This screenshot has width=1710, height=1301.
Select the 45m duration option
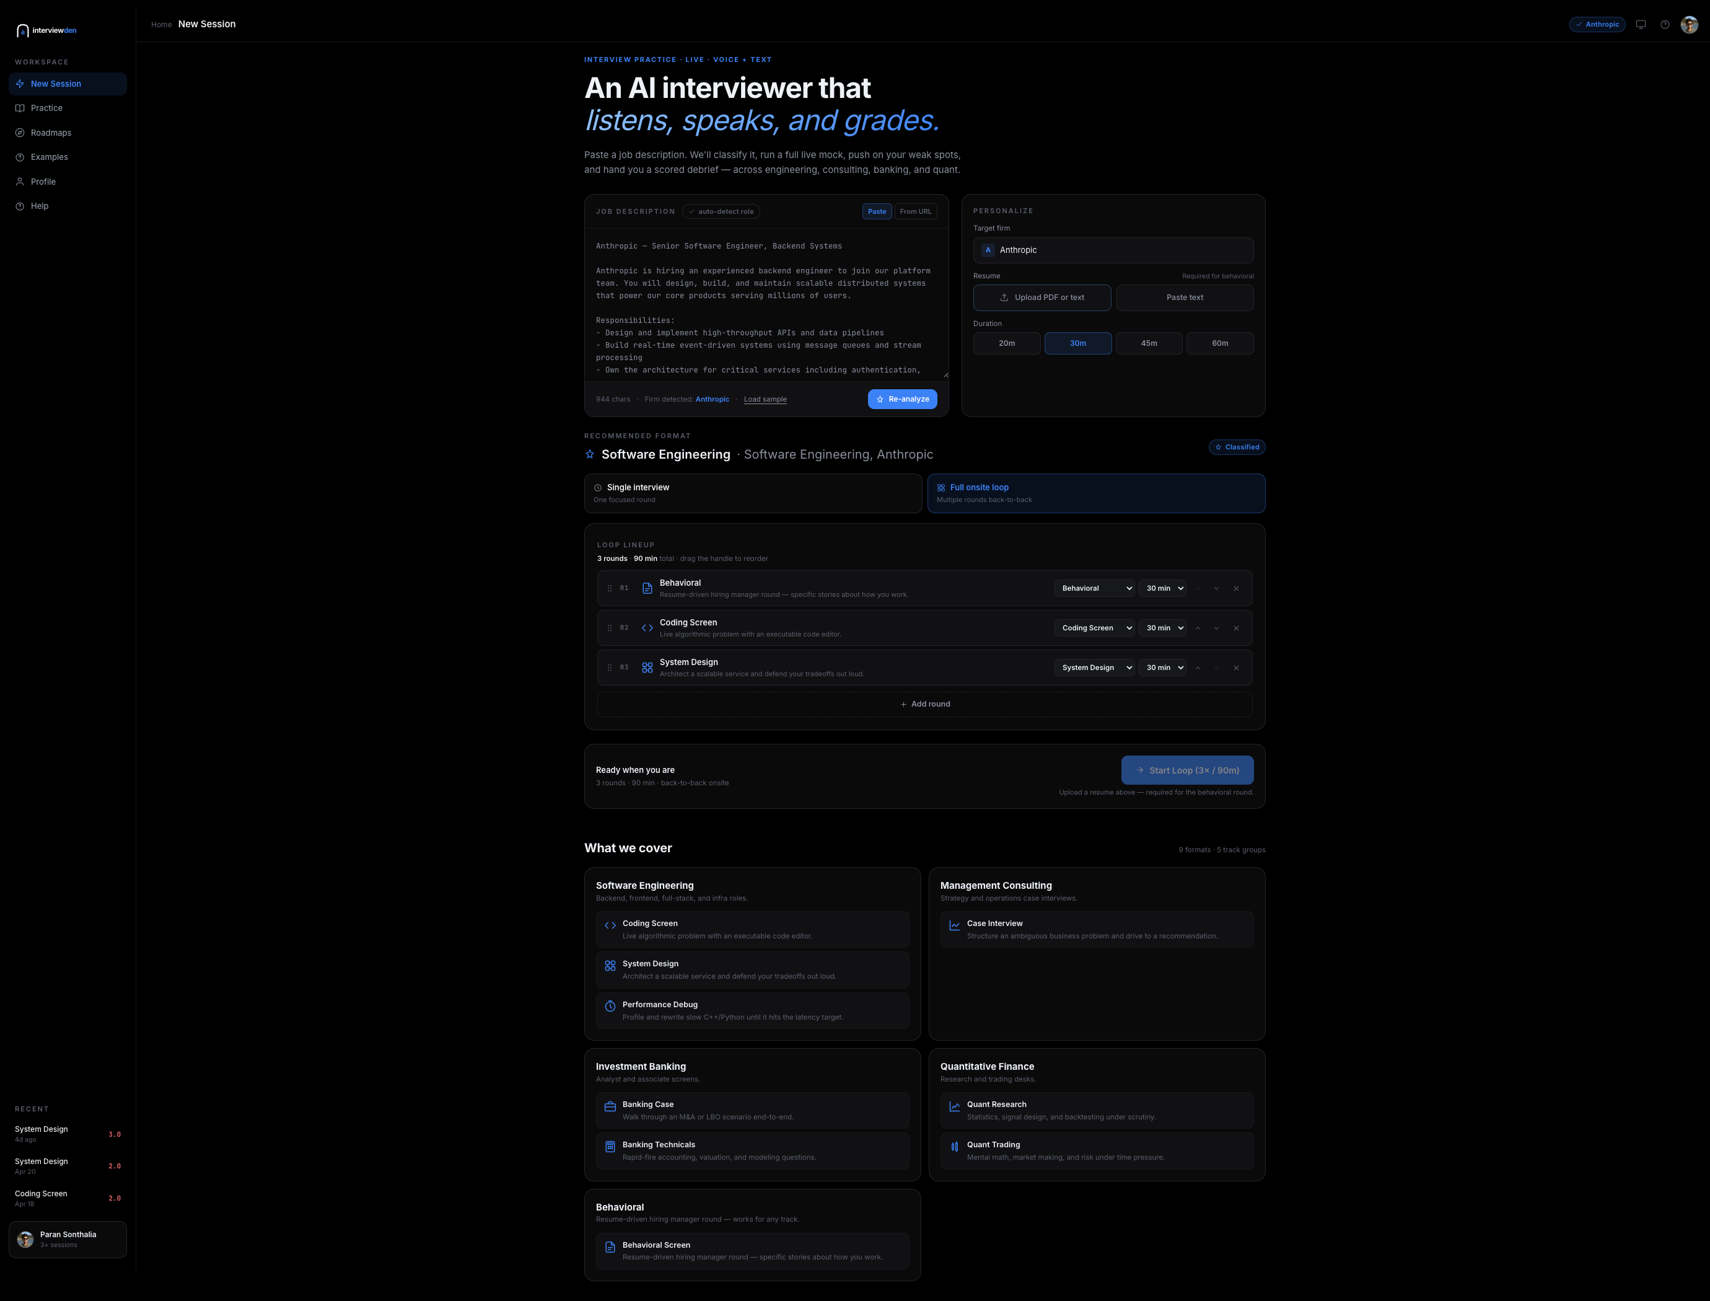pyautogui.click(x=1149, y=343)
